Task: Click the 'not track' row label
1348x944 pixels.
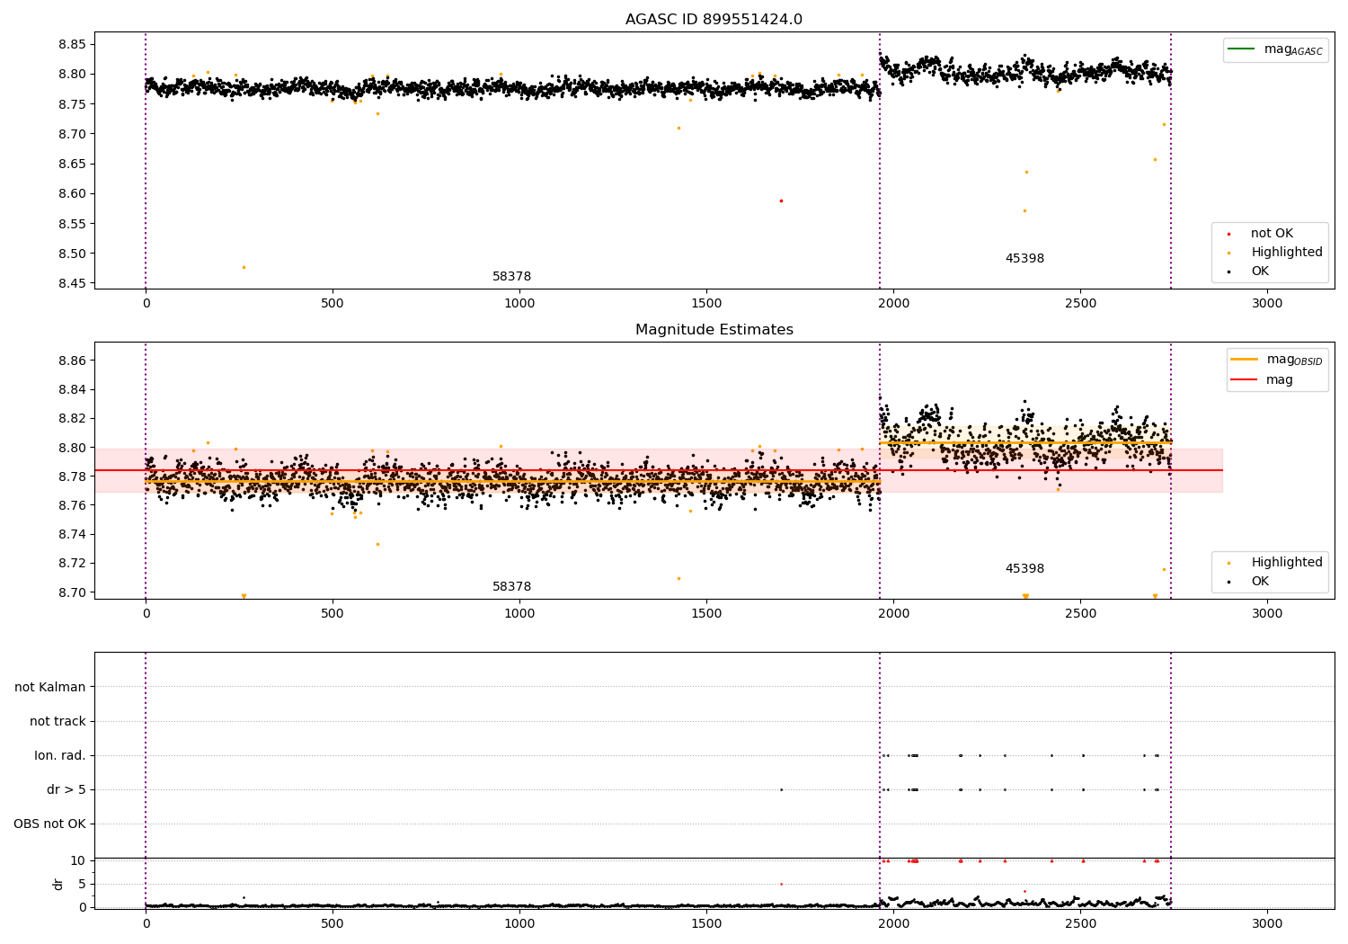Action: 58,721
